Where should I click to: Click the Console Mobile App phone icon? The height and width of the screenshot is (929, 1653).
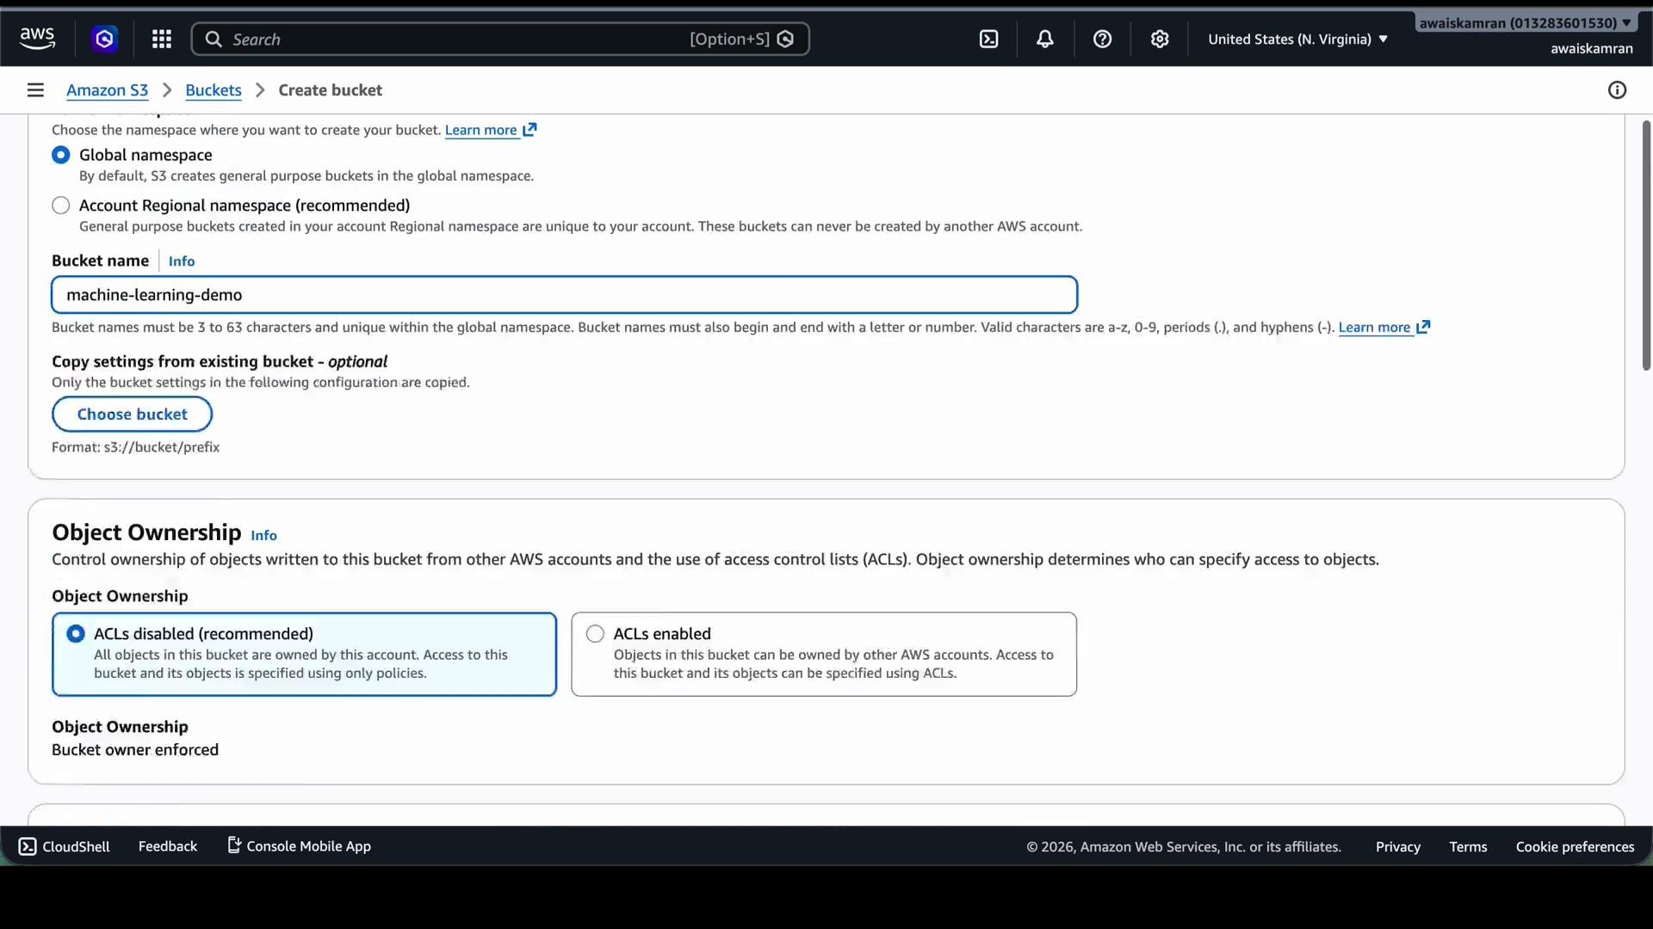click(x=233, y=846)
